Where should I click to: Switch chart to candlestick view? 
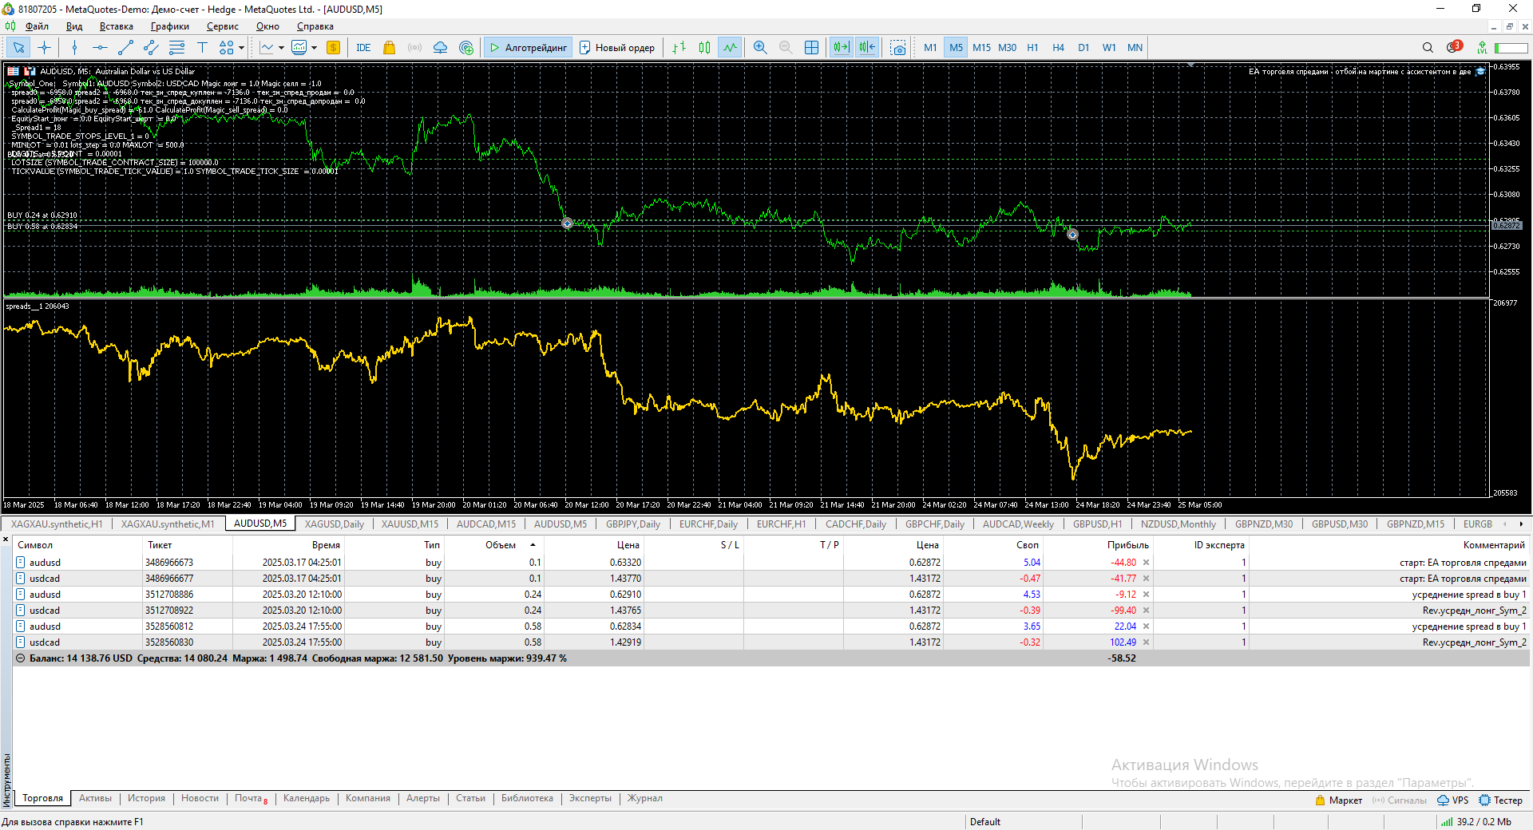click(x=704, y=48)
